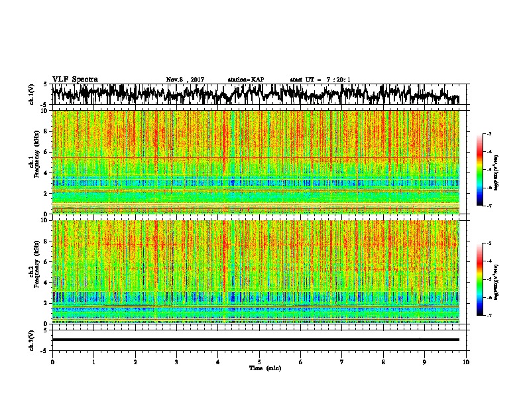Click the "-7" tick of ch.1 colorbar
525x406 pixels.
pos(489,206)
